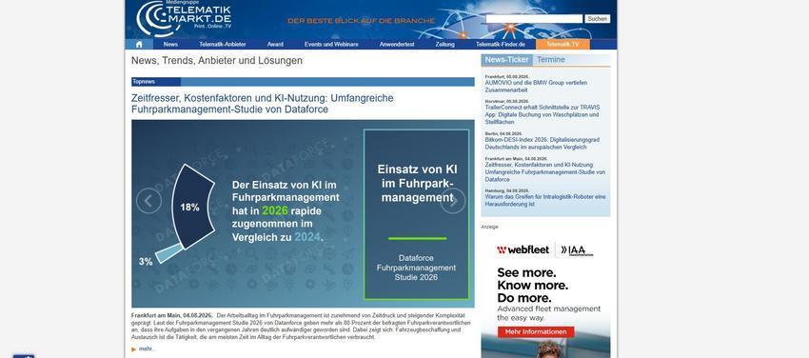809x358 pixels.
Task: Click Mehr Informationen button in webfleet ad
Action: 536,331
